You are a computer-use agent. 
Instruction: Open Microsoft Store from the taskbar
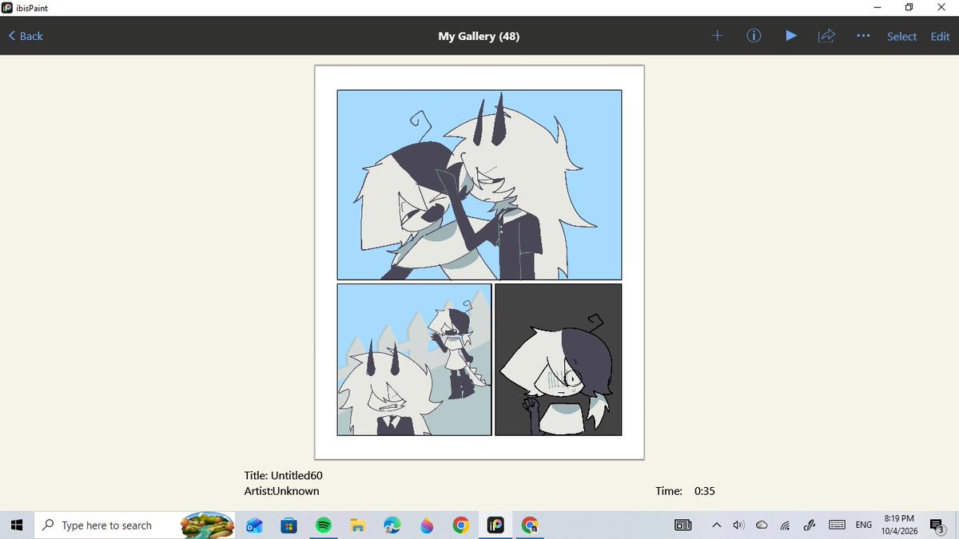point(289,525)
